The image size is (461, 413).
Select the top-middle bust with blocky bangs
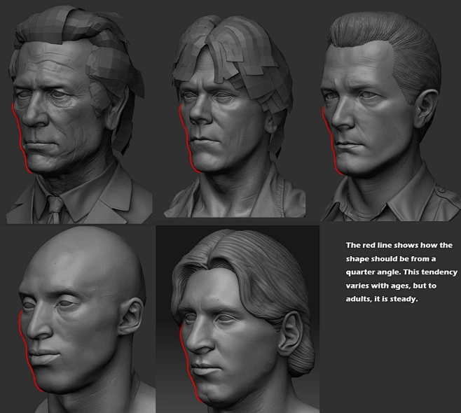click(231, 112)
